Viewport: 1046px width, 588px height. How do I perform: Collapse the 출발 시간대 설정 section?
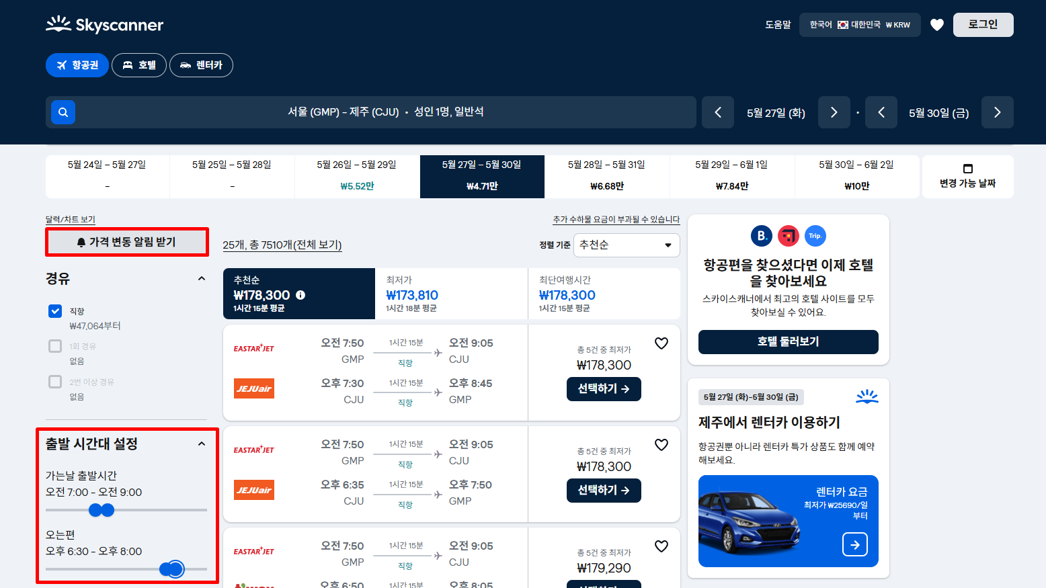click(202, 444)
